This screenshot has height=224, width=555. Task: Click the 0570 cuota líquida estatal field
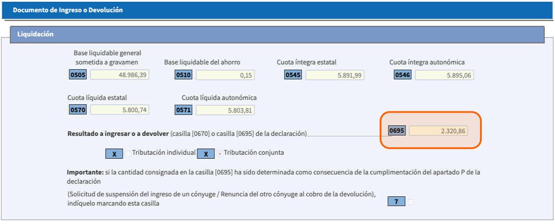tap(120, 110)
